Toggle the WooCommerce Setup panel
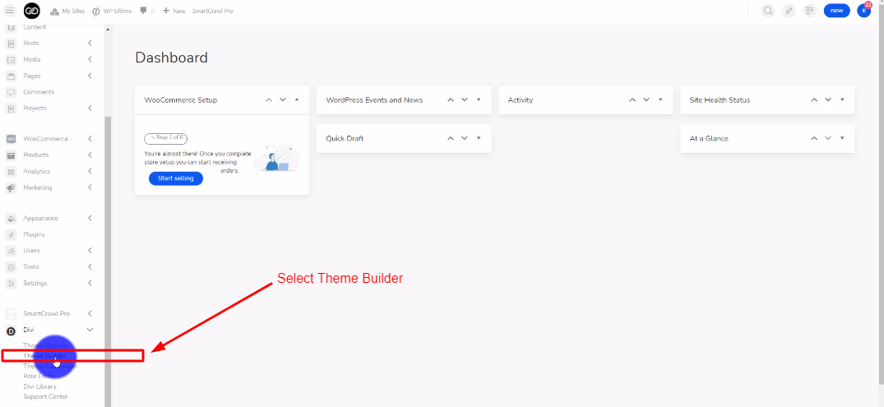The height and width of the screenshot is (407, 884). 297,99
